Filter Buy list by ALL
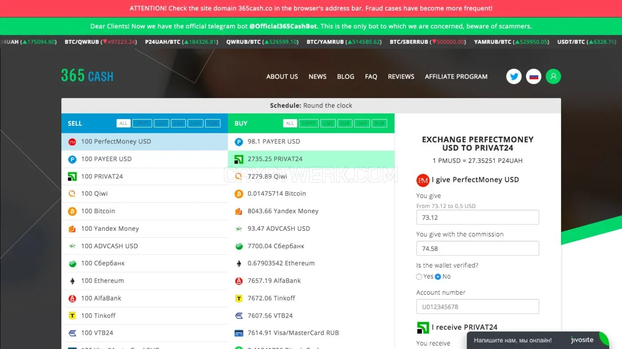Viewport: 622px width, 349px height. coord(290,123)
